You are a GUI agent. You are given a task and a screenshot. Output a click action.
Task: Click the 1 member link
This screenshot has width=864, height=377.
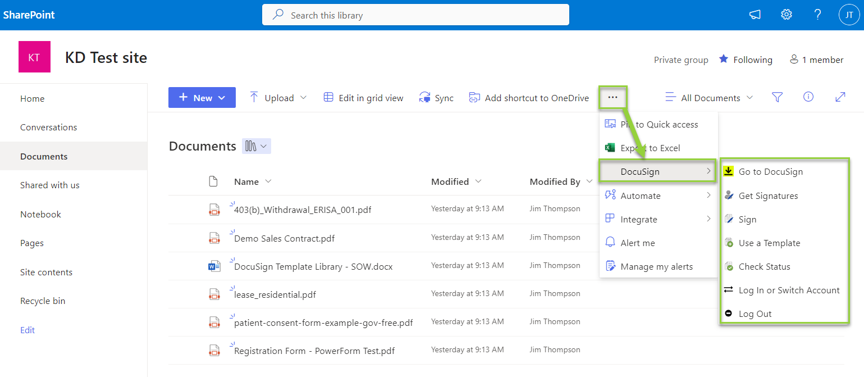point(816,60)
